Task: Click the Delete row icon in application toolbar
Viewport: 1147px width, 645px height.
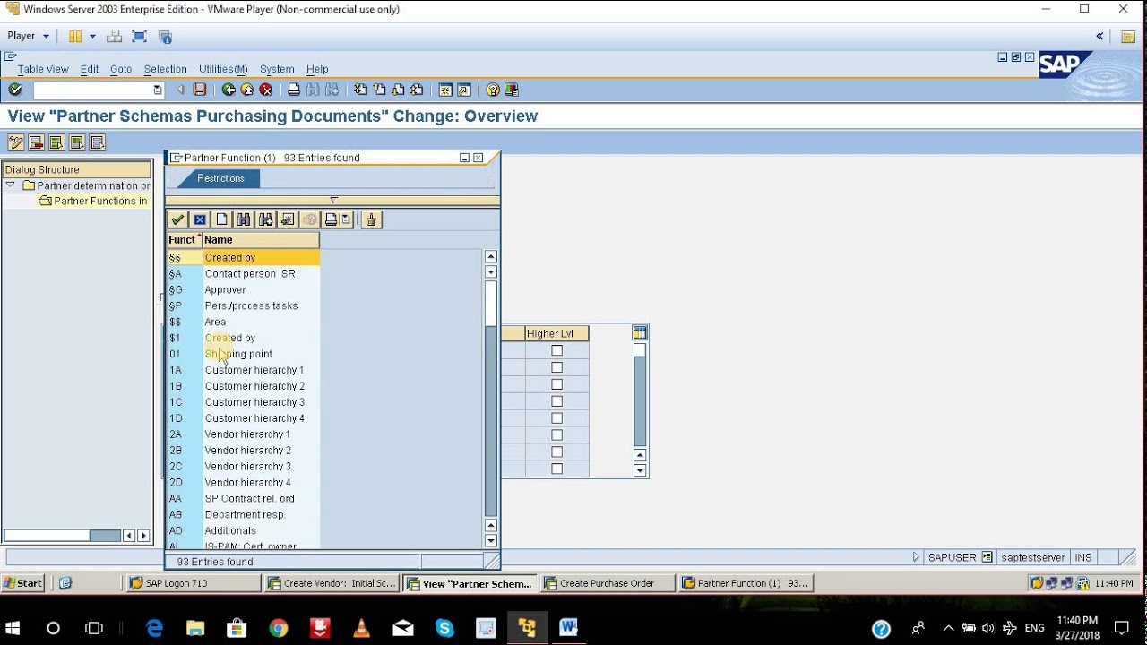Action: point(36,142)
